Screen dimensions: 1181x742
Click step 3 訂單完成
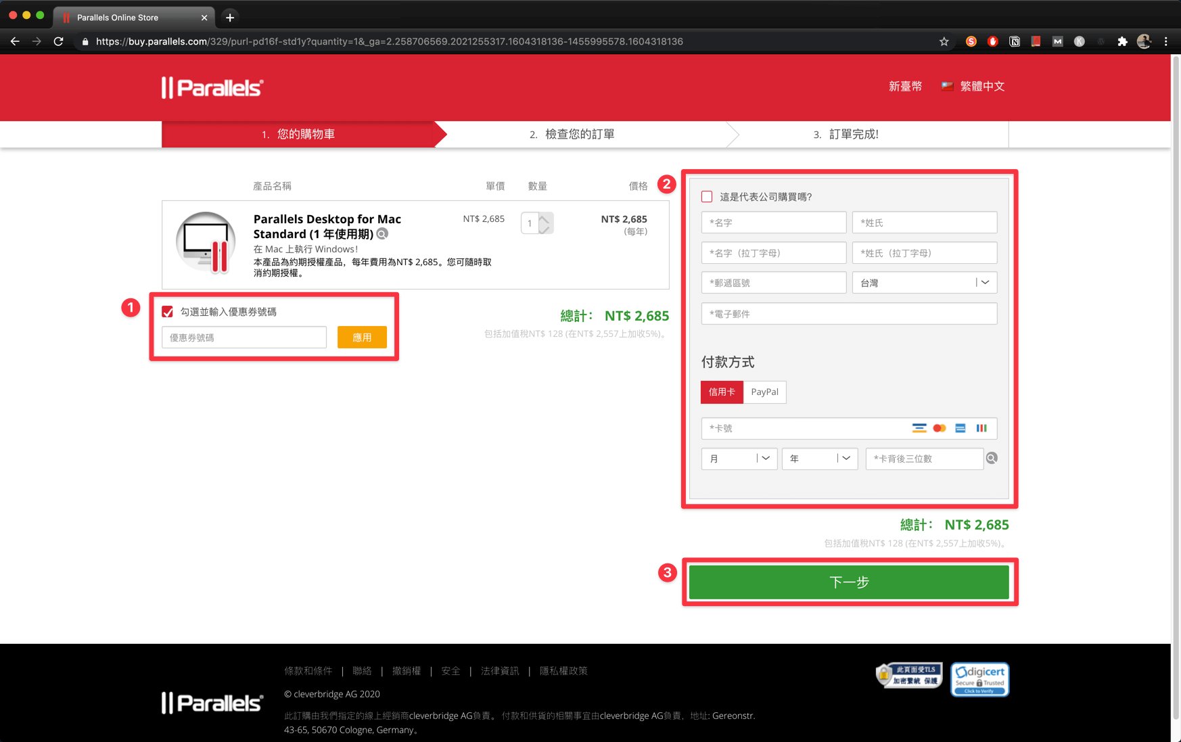click(846, 135)
